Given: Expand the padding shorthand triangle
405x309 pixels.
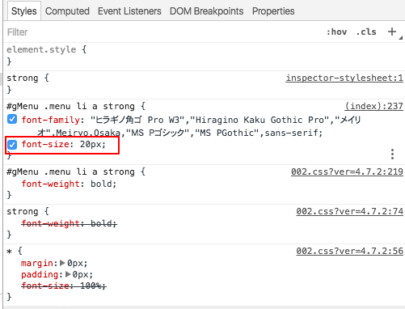Looking at the screenshot, I should 68,274.
